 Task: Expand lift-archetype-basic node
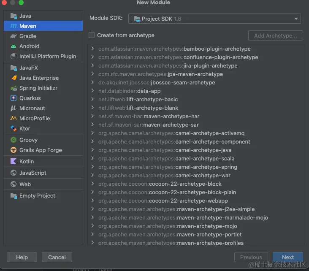click(x=92, y=99)
